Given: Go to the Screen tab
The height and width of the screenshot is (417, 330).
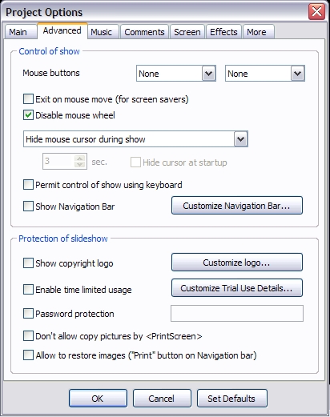Looking at the screenshot, I should coord(187,32).
